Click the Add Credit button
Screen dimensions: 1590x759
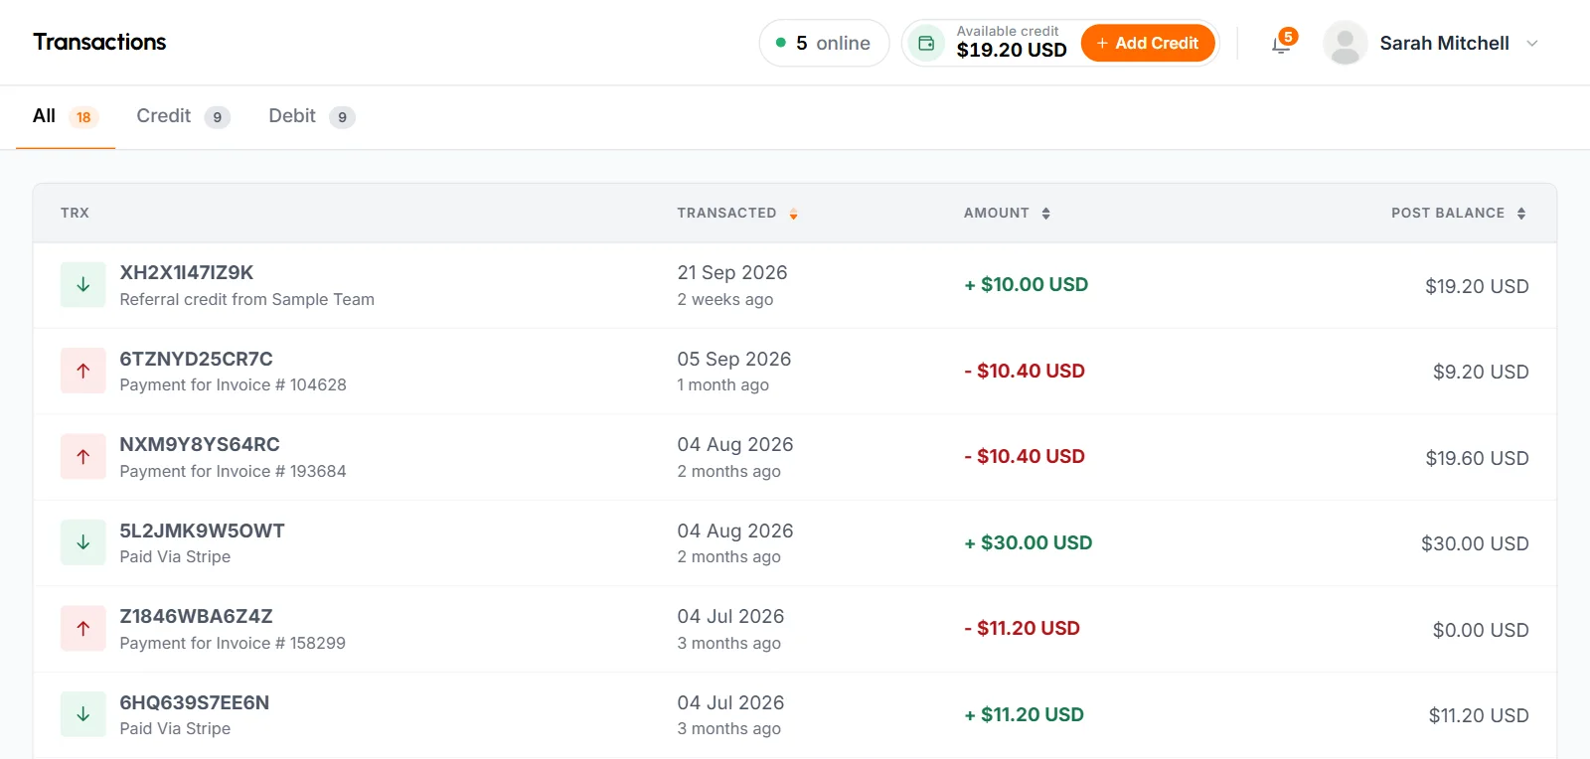(x=1148, y=44)
